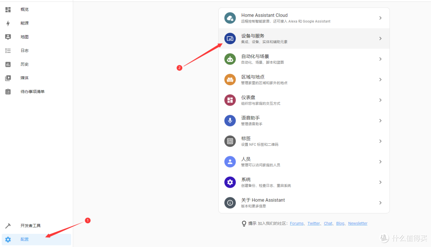Open the Blog community link
The width and height of the screenshot is (431, 247).
coord(340,223)
